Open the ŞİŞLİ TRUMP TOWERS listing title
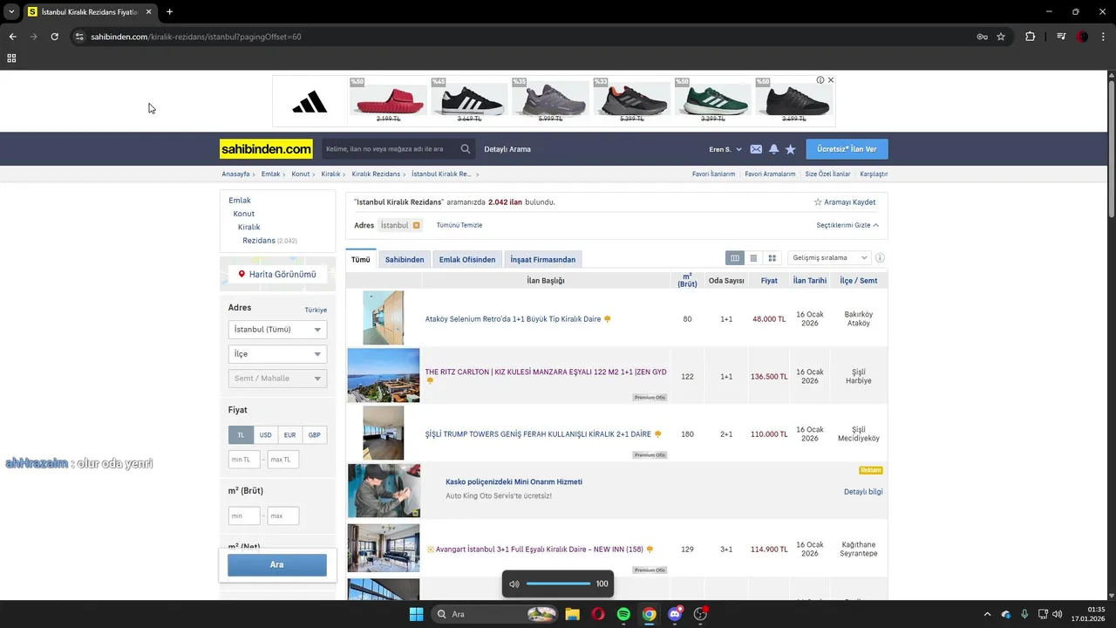 pyautogui.click(x=538, y=434)
